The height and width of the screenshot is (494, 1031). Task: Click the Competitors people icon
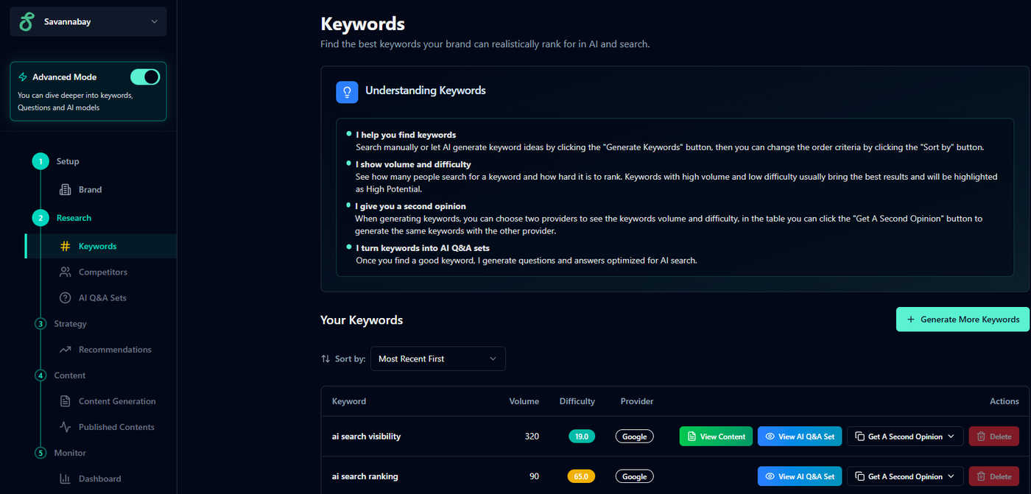[65, 272]
